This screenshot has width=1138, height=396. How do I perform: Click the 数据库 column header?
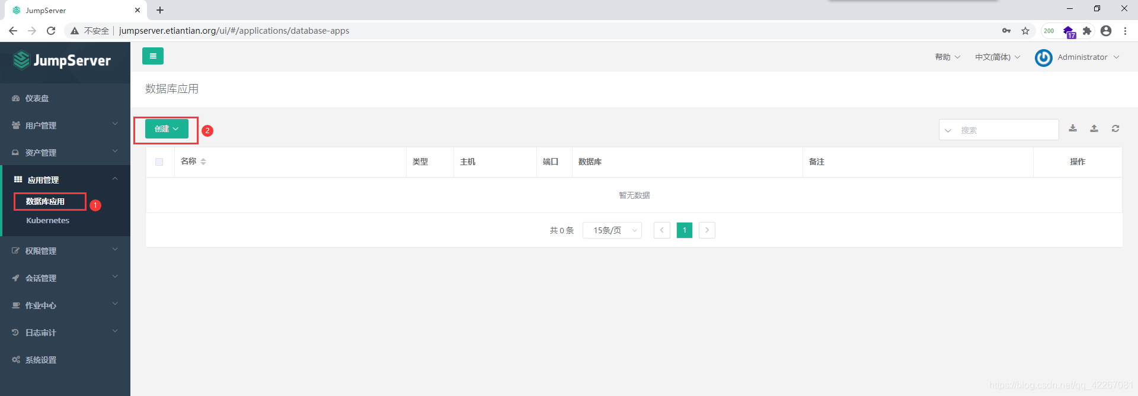(590, 162)
